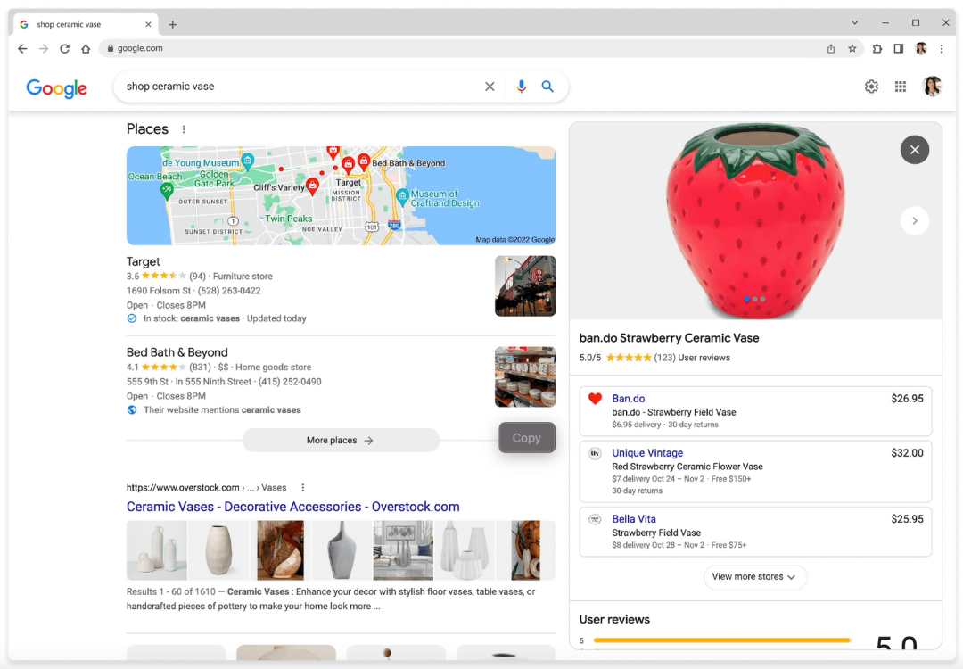Open the Bed Bath & Beyond listing
The width and height of the screenshot is (963, 669).
pos(177,352)
